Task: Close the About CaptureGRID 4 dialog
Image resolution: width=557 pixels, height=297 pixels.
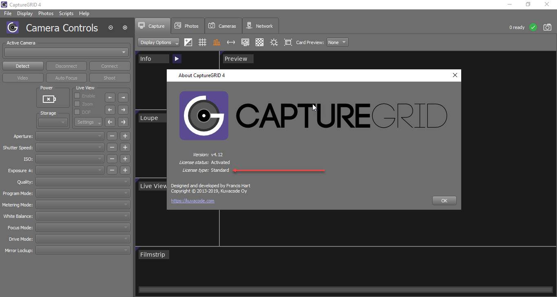Action: click(455, 75)
